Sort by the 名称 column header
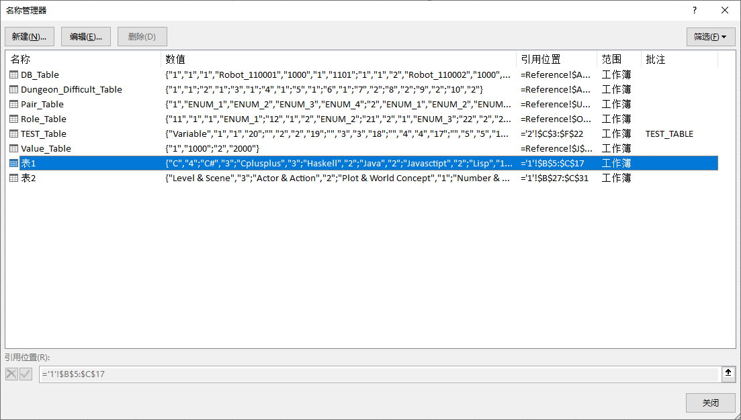 point(83,60)
